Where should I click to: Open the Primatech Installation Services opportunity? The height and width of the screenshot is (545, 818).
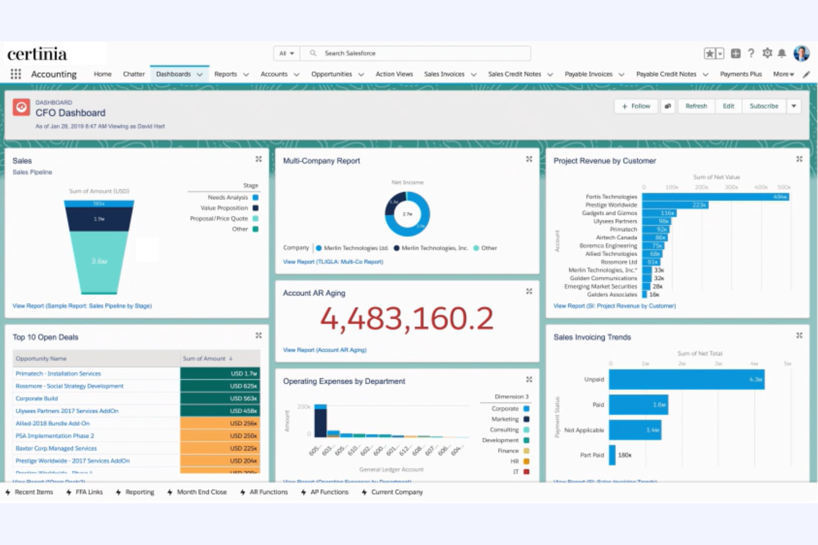coord(58,373)
